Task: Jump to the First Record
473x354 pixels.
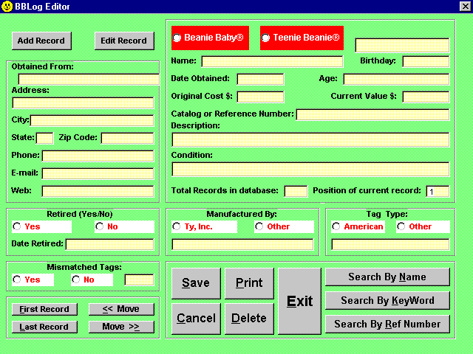Action: (x=44, y=309)
